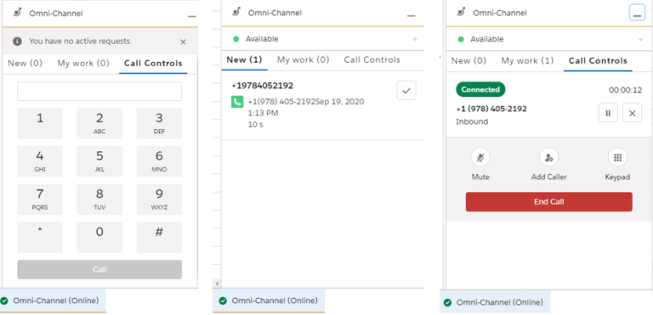Dial digit 4 GHI on the keypad
The height and width of the screenshot is (315, 653).
tap(40, 161)
